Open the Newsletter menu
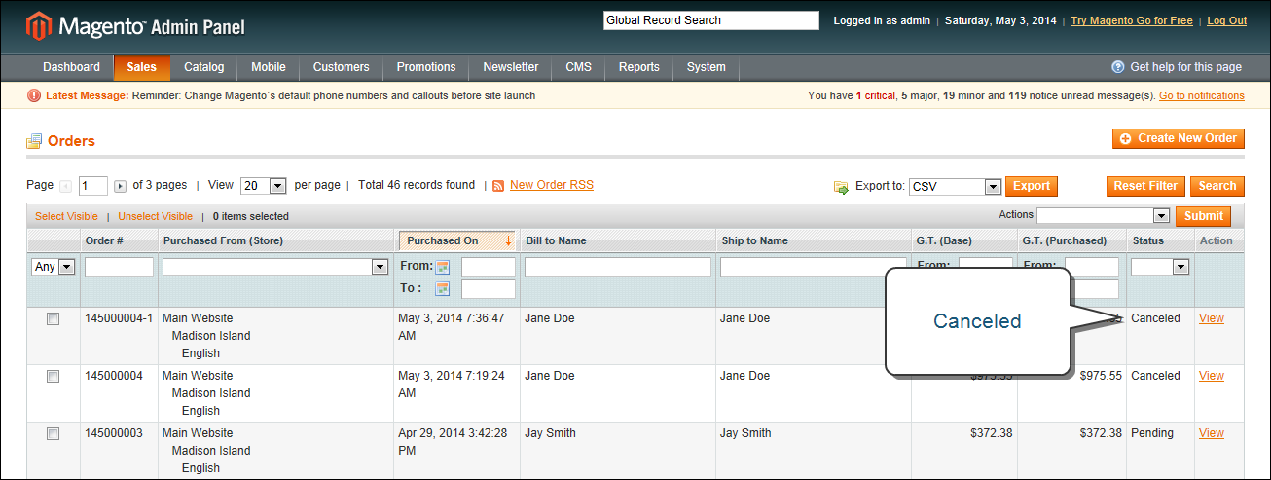The width and height of the screenshot is (1271, 480). (511, 67)
